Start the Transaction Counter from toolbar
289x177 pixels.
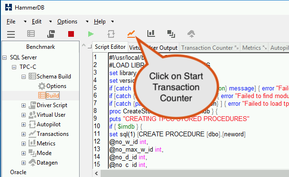click(x=131, y=34)
